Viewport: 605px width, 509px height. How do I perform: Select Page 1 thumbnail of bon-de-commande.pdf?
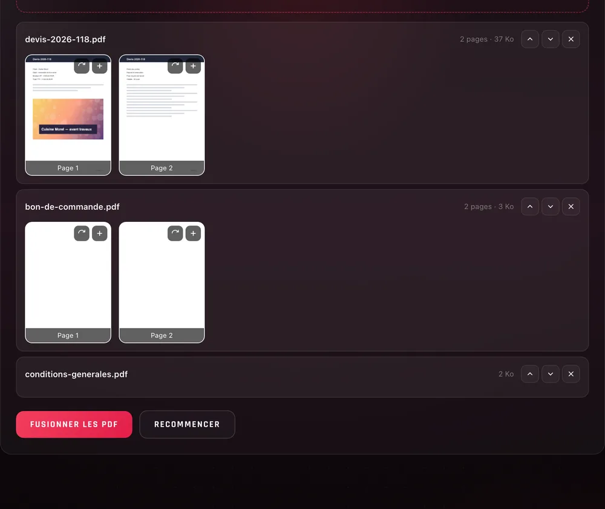click(68, 282)
